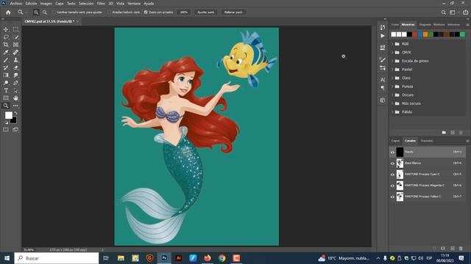
Task: Open the Ventana menu
Action: coord(134,4)
